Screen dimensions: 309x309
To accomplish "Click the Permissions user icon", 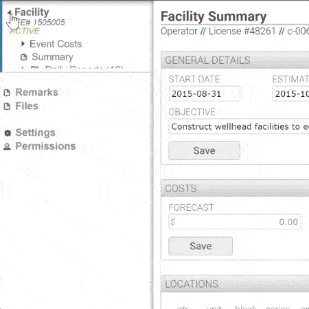I will click(x=7, y=146).
